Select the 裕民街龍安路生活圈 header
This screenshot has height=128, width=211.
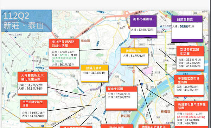tap(34, 104)
